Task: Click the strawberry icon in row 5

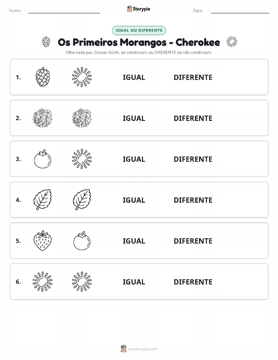Action: pyautogui.click(x=43, y=241)
